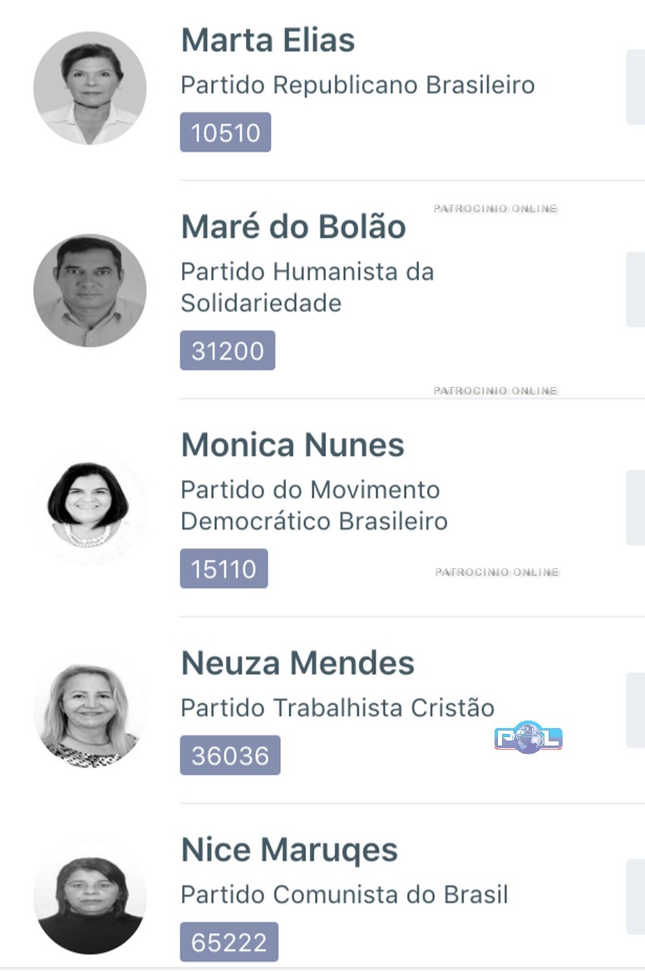Viewport: 645px width, 971px height.
Task: Tap the Monica Nunes heading
Action: (x=293, y=444)
